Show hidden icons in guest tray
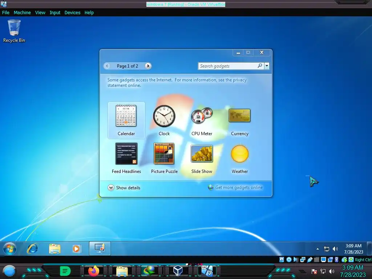Viewport: 372px width, 279px height. coord(318,249)
